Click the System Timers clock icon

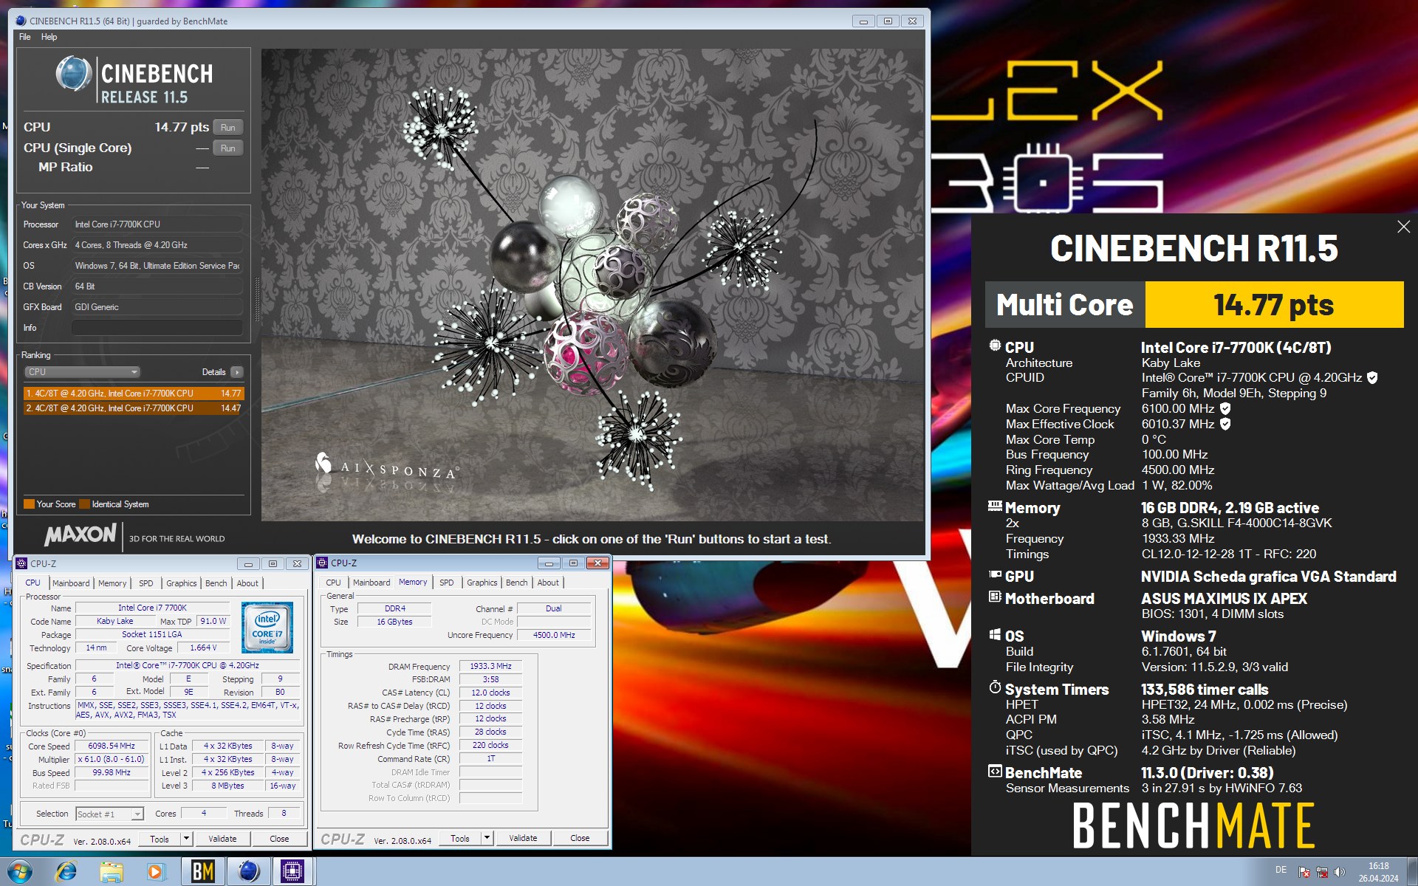point(995,687)
